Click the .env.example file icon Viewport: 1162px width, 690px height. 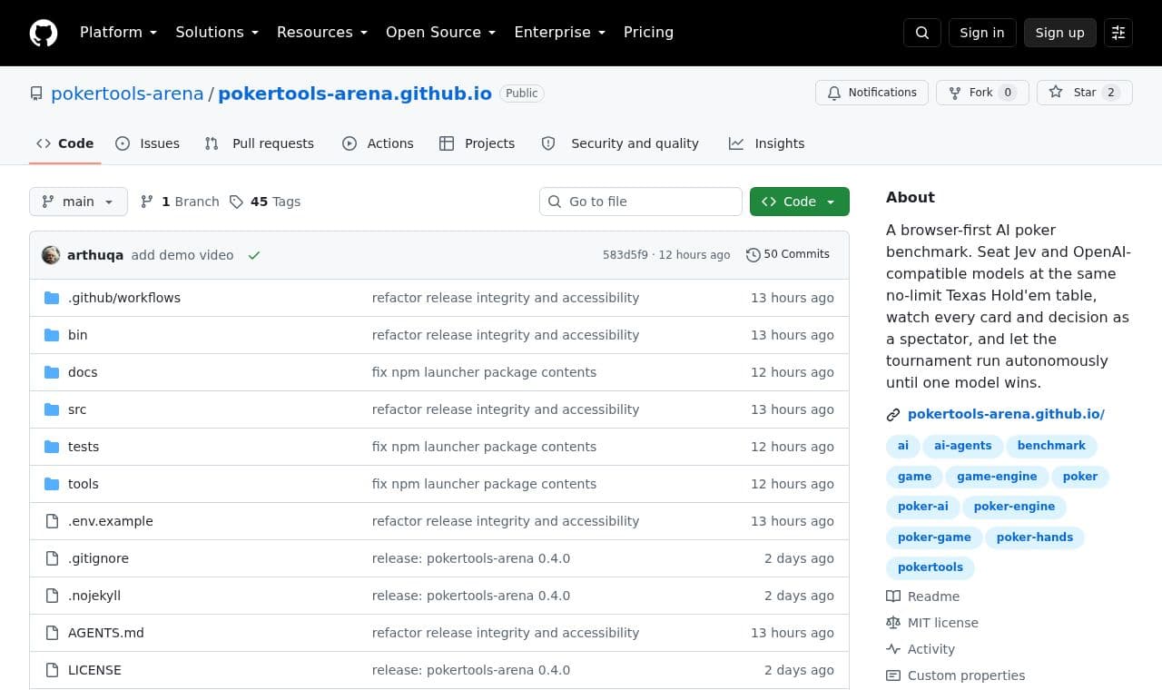(52, 521)
